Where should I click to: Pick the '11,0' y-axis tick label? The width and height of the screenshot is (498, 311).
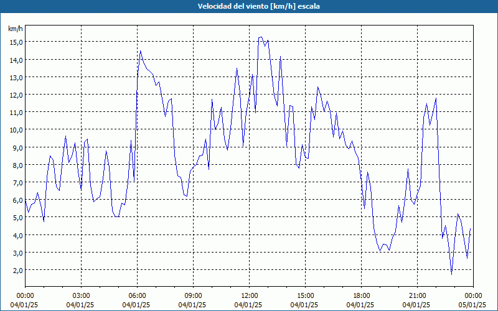(x=16, y=112)
